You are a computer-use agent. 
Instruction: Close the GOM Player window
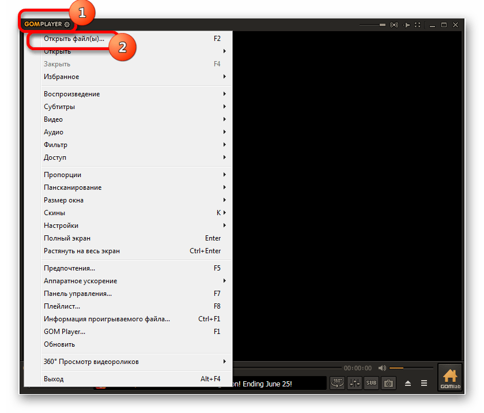pos(456,25)
